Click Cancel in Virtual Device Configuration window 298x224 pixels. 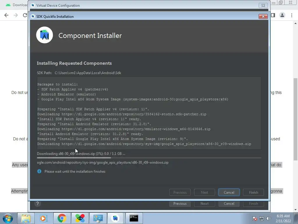tap(229, 203)
